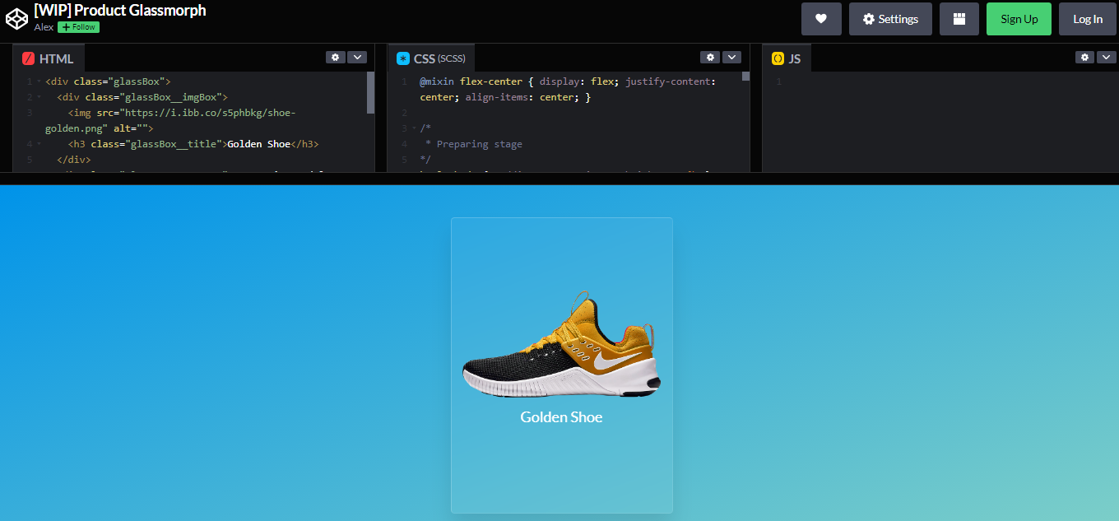The width and height of the screenshot is (1119, 521).
Task: Click the HTML panel language icon
Action: coord(27,58)
